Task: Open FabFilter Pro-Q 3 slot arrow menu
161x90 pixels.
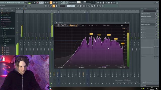Action: point(142,24)
